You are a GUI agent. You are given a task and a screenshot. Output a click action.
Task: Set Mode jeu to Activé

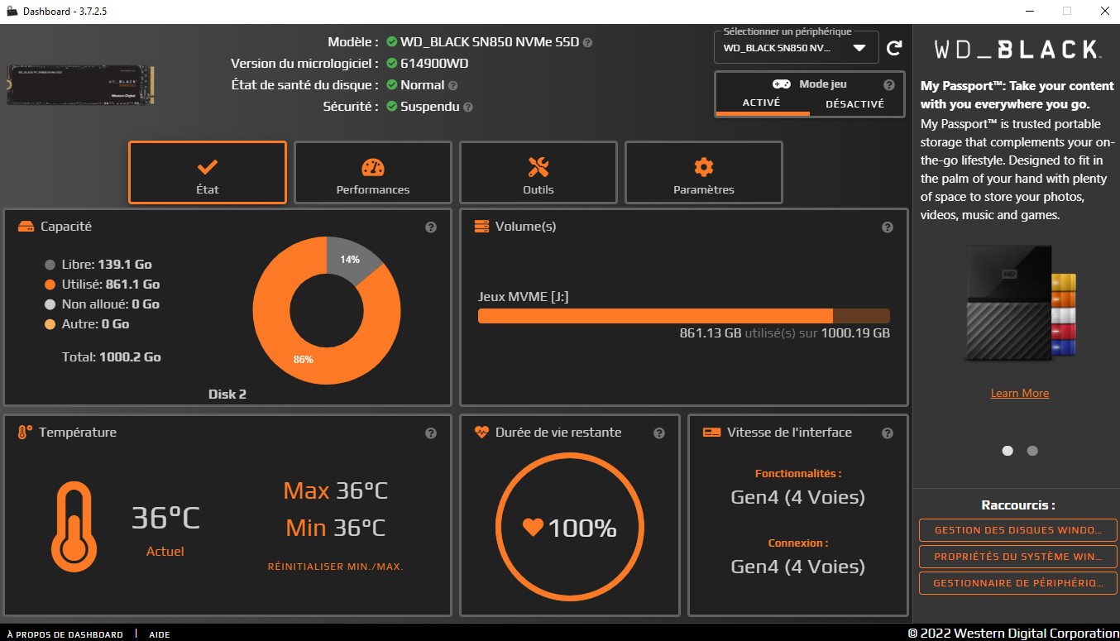(x=762, y=103)
